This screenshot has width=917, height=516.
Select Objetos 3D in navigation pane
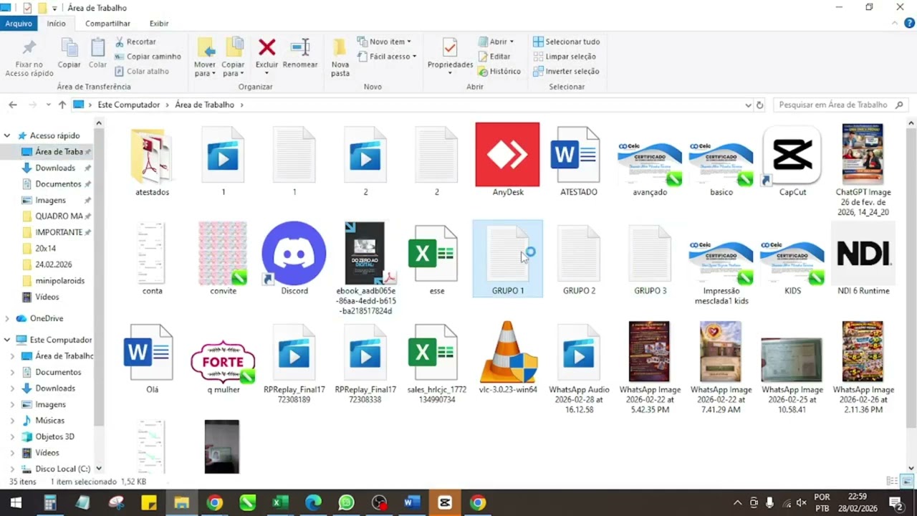[x=54, y=436]
